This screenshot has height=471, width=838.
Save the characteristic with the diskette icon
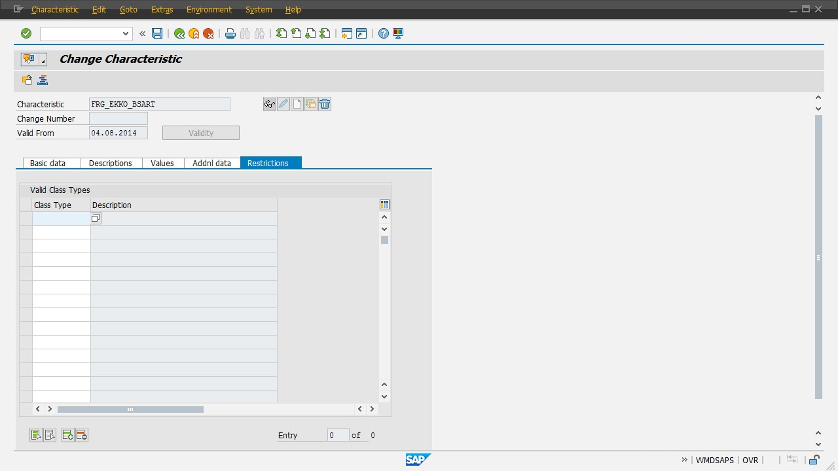(x=157, y=33)
